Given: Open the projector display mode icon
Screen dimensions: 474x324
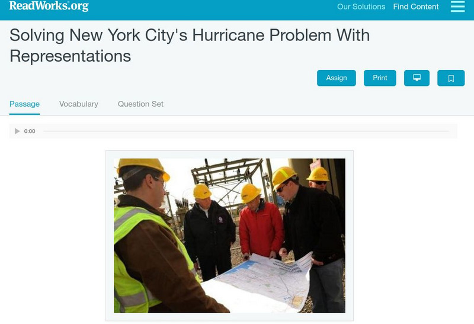Looking at the screenshot, I should click(417, 78).
